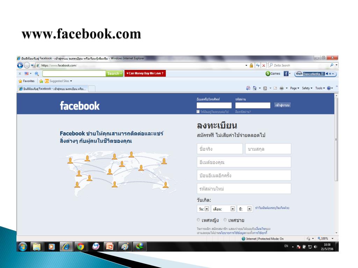
Task: Click the ป้อนอีเมลอีกครั้ง re-enter email field
Action: coord(244,175)
